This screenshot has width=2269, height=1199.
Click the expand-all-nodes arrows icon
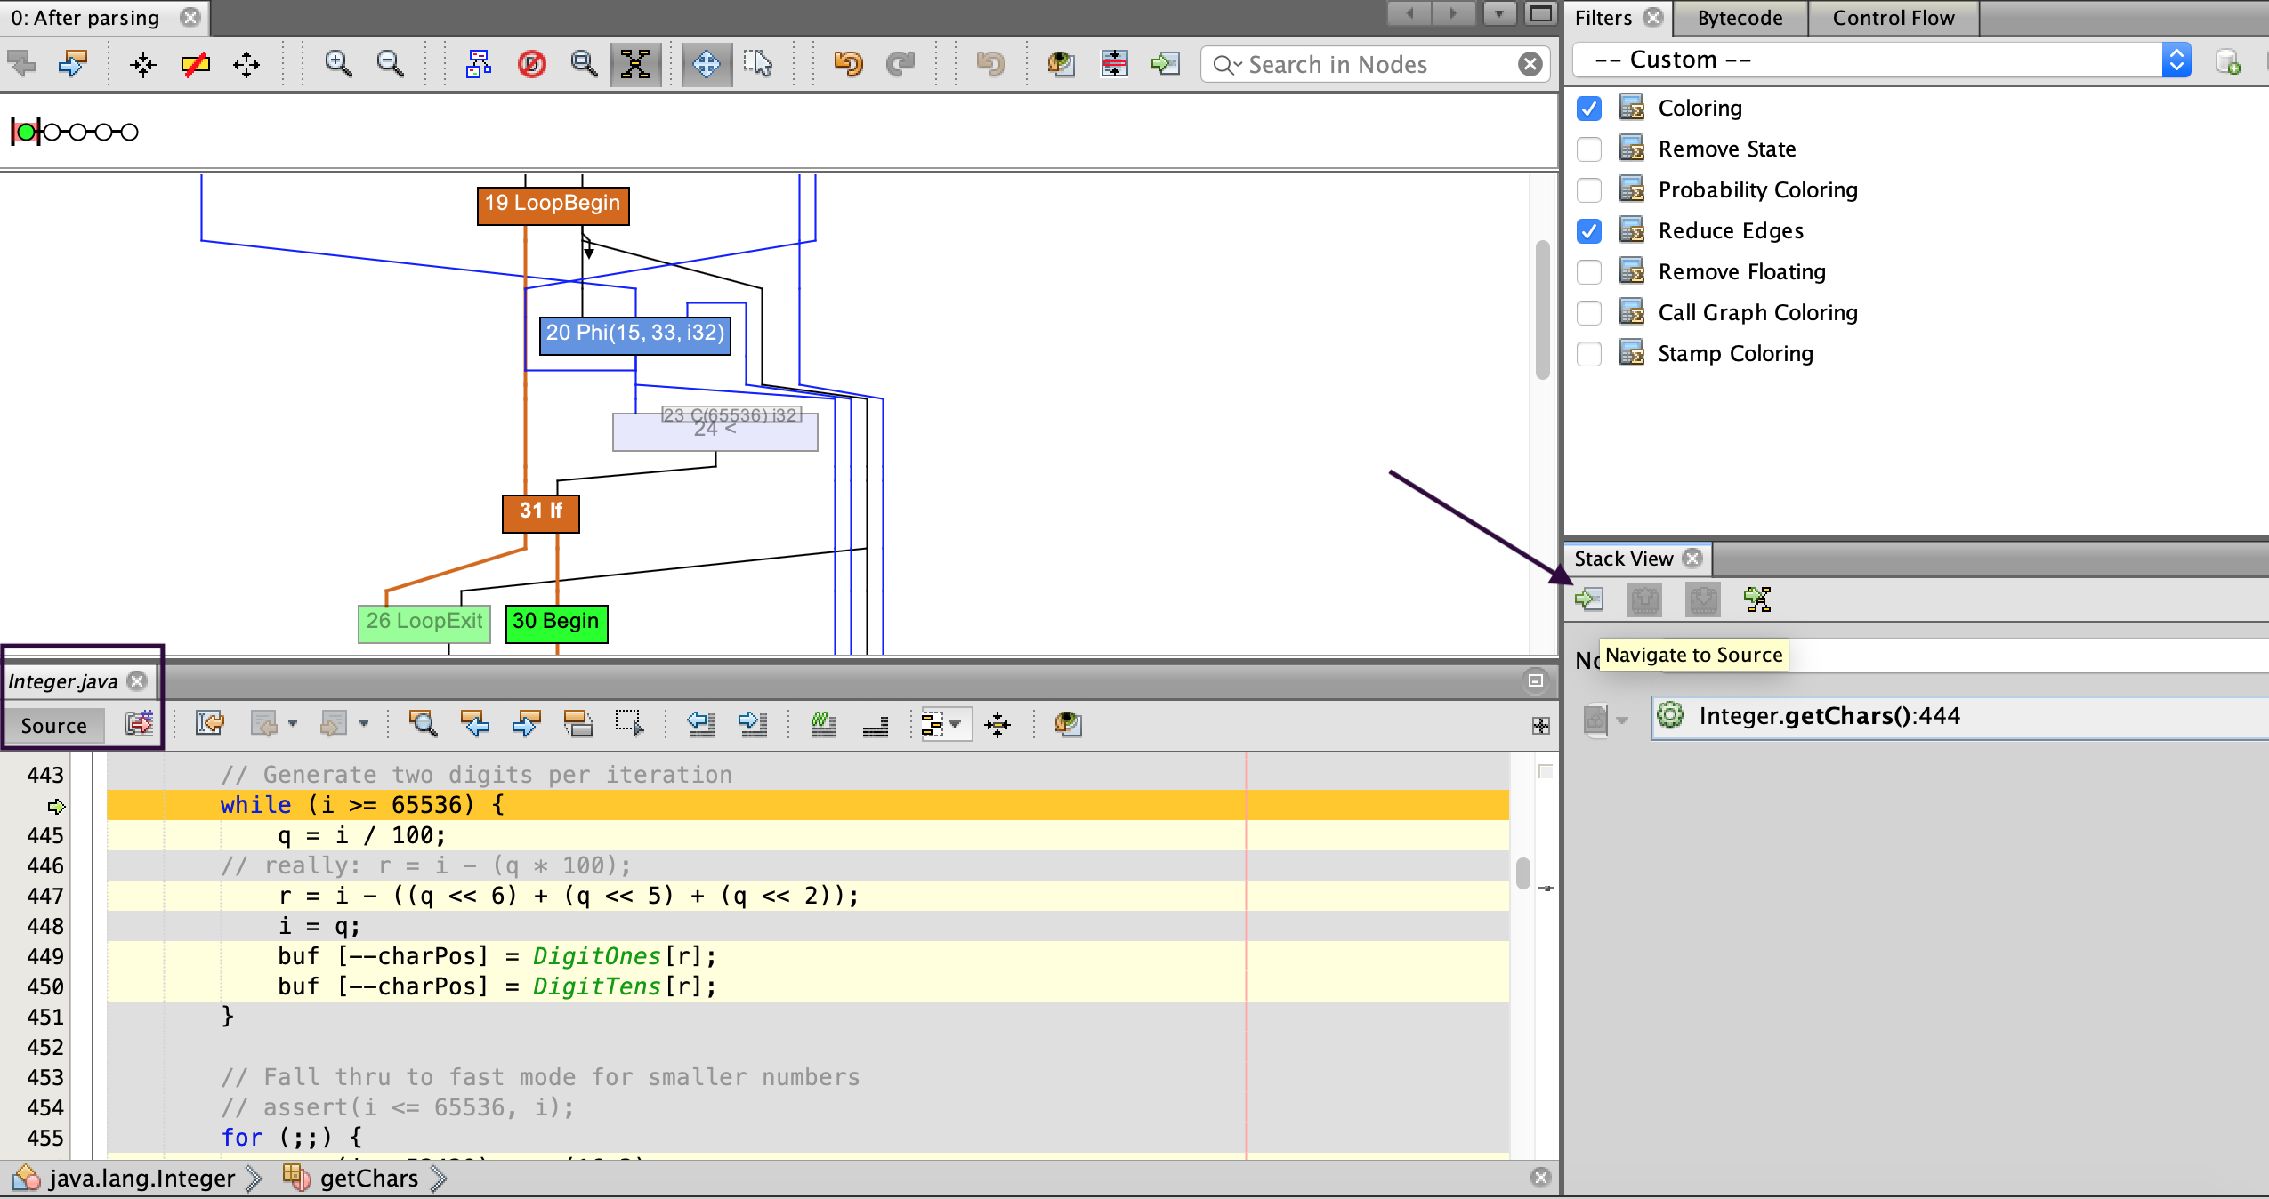pos(246,64)
